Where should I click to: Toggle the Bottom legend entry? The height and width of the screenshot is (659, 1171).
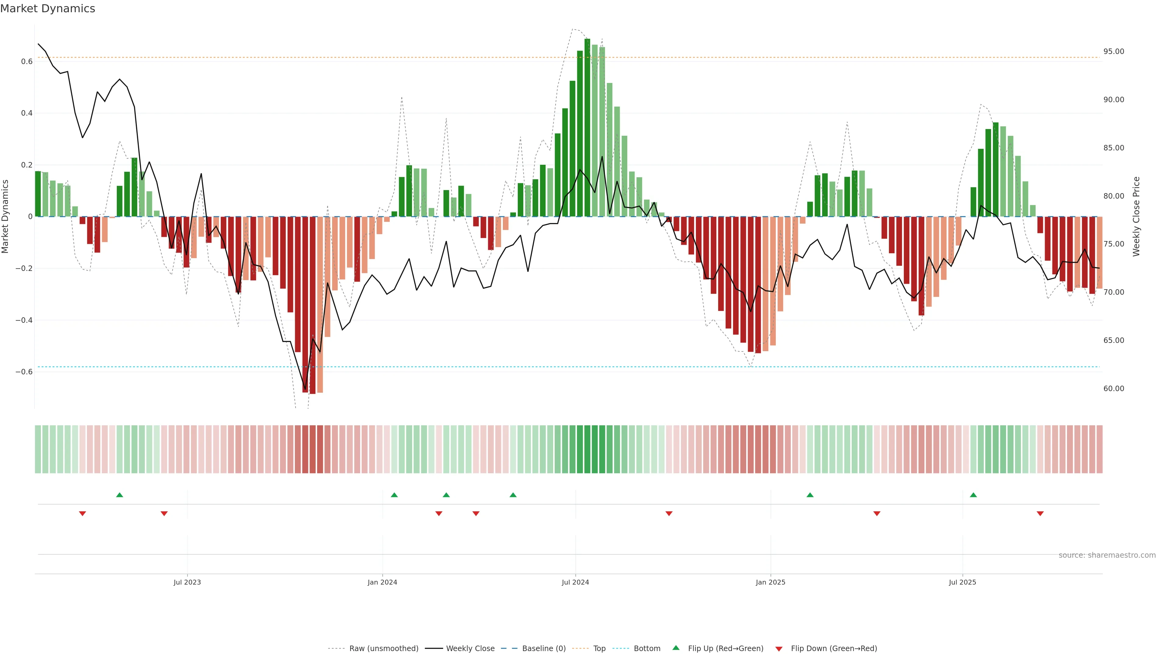[x=647, y=649]
